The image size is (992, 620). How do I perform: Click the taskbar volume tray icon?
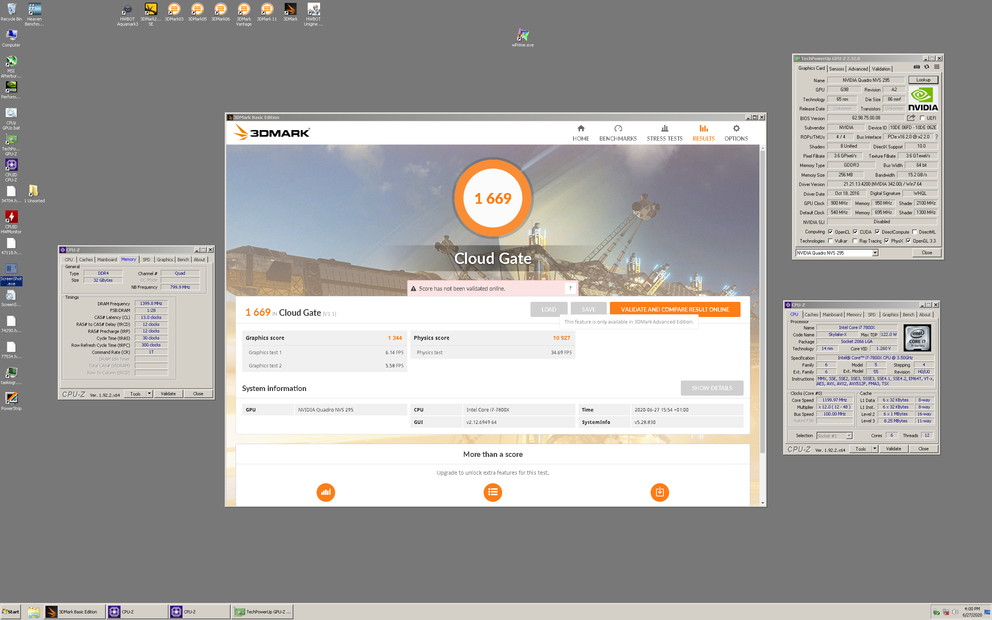click(955, 612)
